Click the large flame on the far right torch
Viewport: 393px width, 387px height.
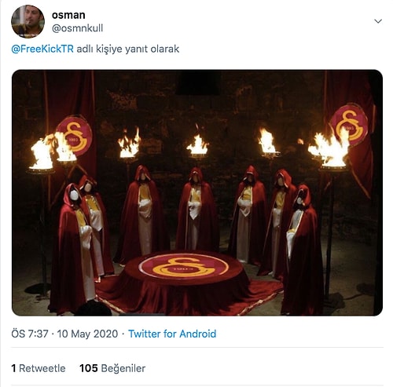tap(330, 151)
